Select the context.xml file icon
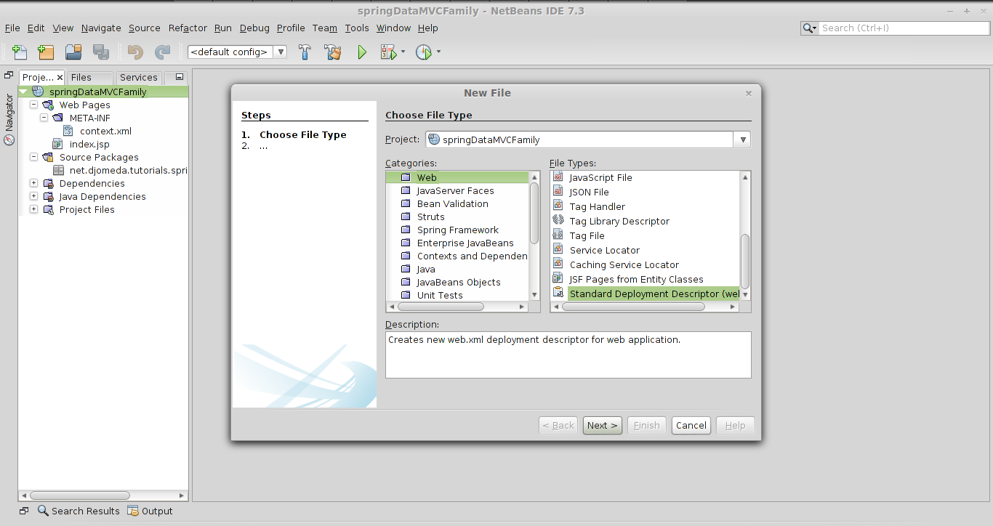This screenshot has width=993, height=526. [68, 131]
